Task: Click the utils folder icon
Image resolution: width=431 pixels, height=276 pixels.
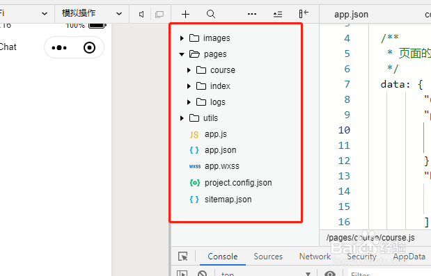Action: pyautogui.click(x=194, y=118)
